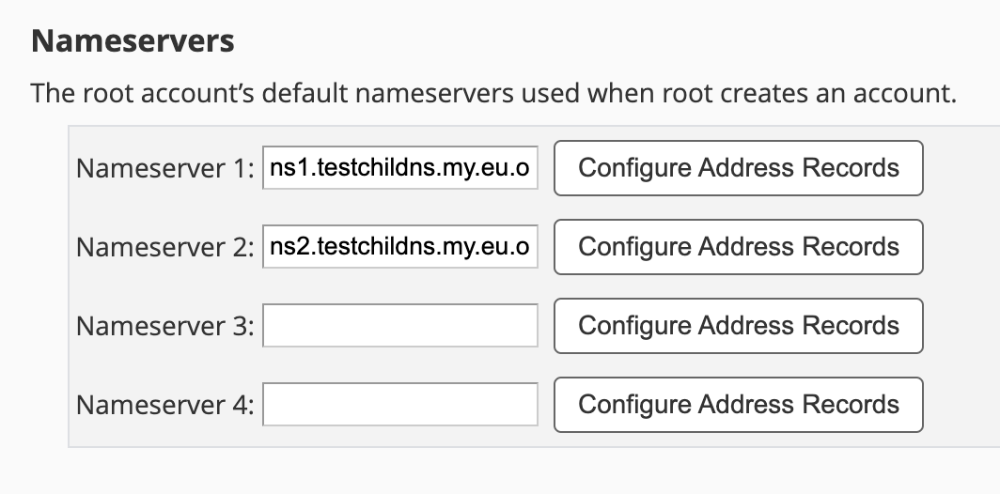Select the empty Nameserver 3 field
This screenshot has height=494, width=1000.
400,326
